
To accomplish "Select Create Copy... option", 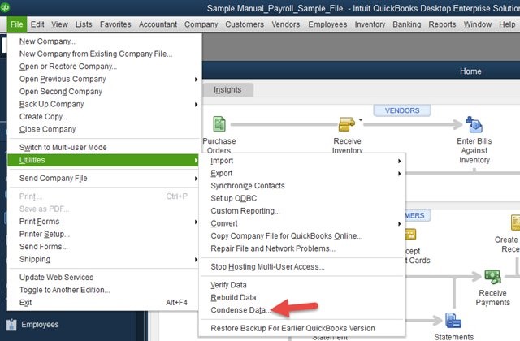I will 43,117.
